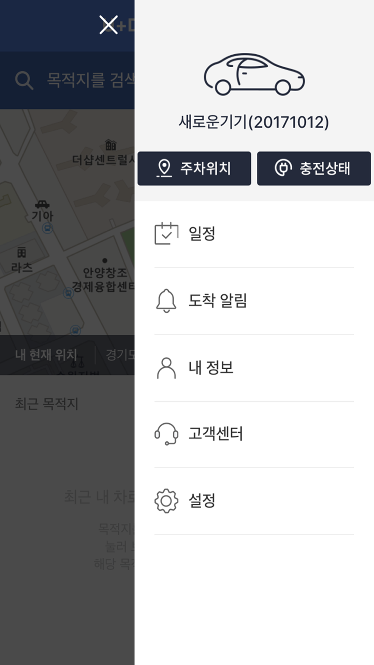Tap the vehicle name 새로운기기(20171012)
The image size is (374, 665).
click(254, 122)
